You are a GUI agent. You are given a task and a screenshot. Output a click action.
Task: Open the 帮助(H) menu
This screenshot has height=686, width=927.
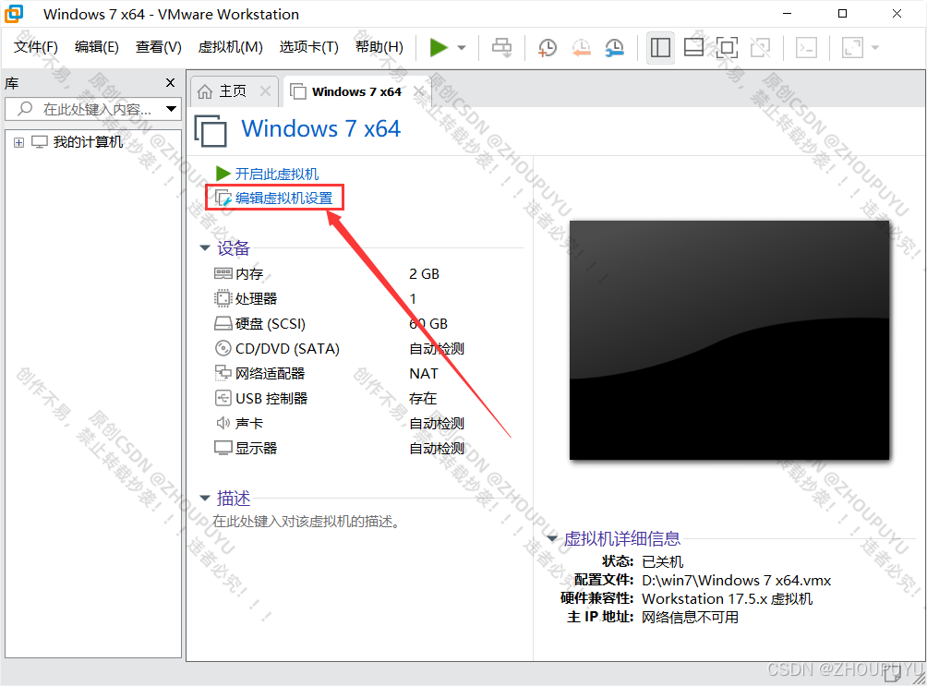pos(379,47)
